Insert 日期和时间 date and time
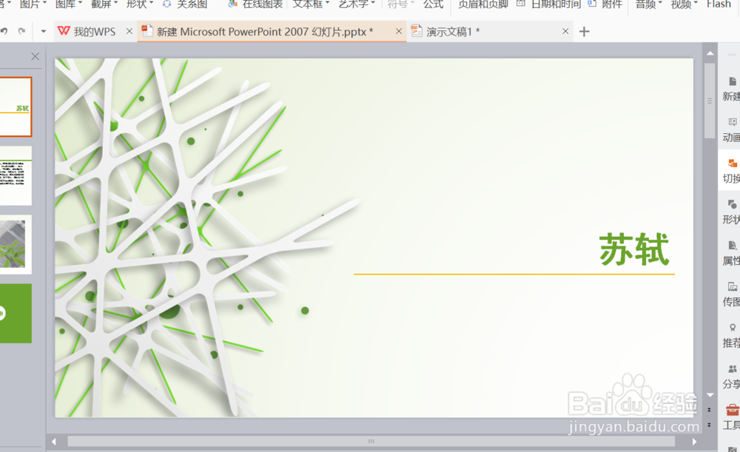The image size is (740, 452). point(549,4)
